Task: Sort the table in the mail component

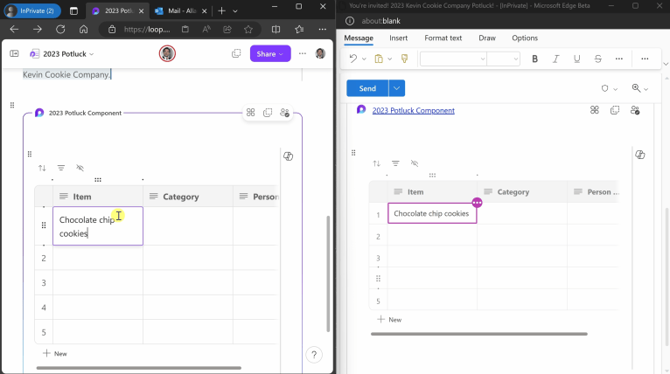Action: (376, 163)
